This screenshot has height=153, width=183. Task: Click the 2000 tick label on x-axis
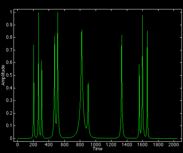tap(174, 145)
